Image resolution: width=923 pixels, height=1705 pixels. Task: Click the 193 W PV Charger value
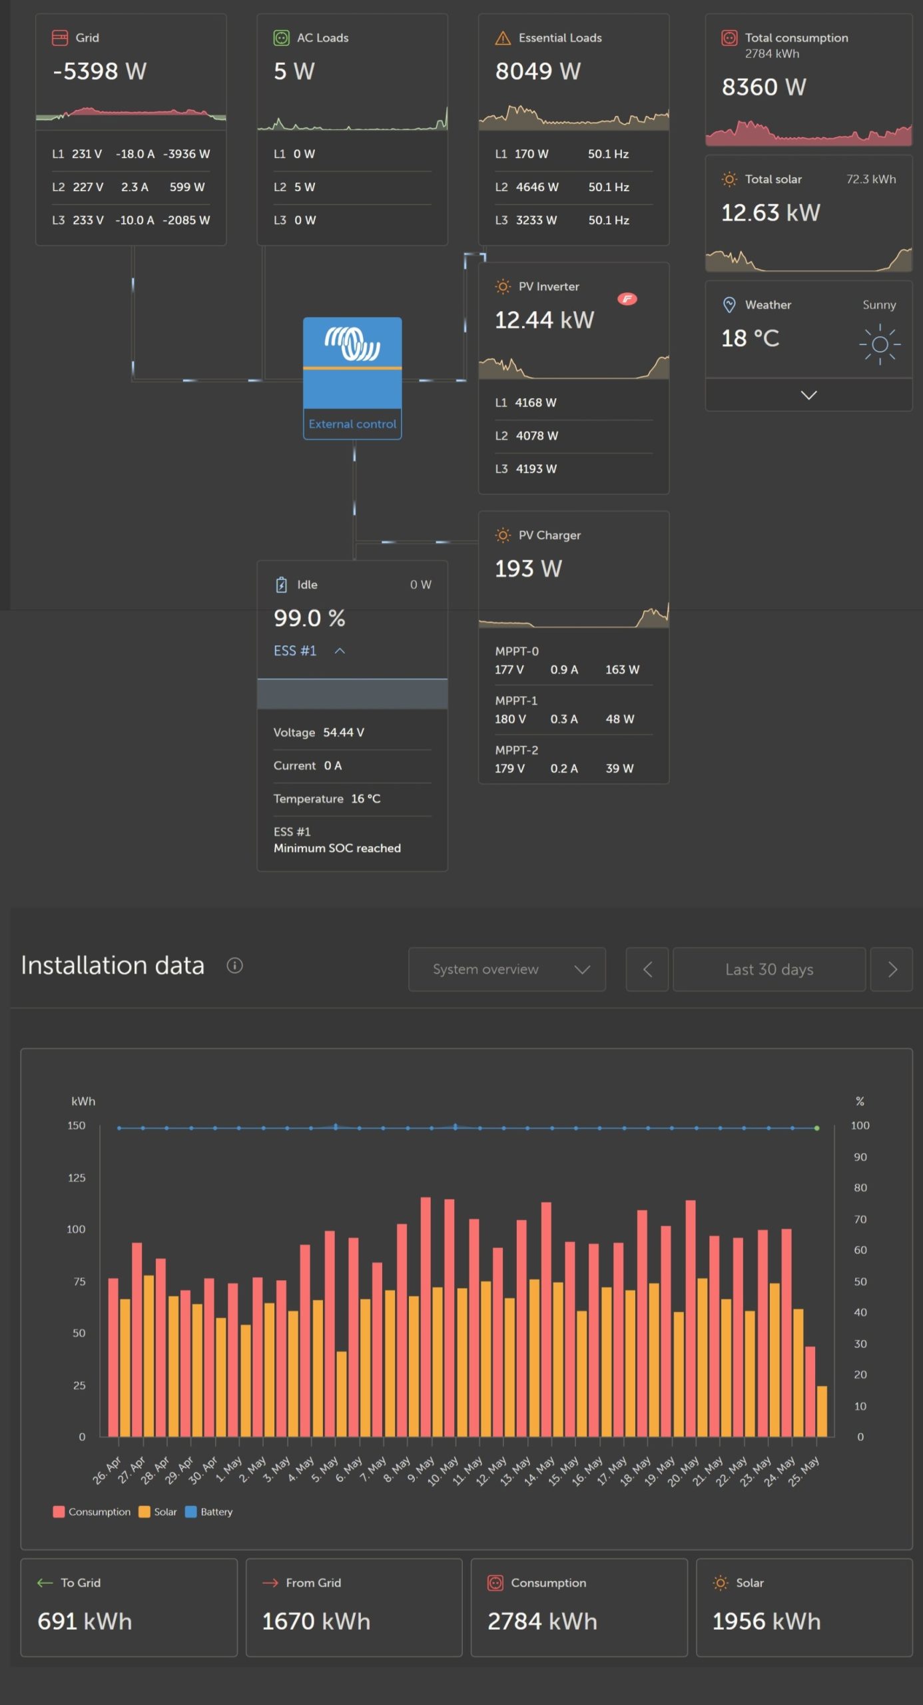(528, 568)
